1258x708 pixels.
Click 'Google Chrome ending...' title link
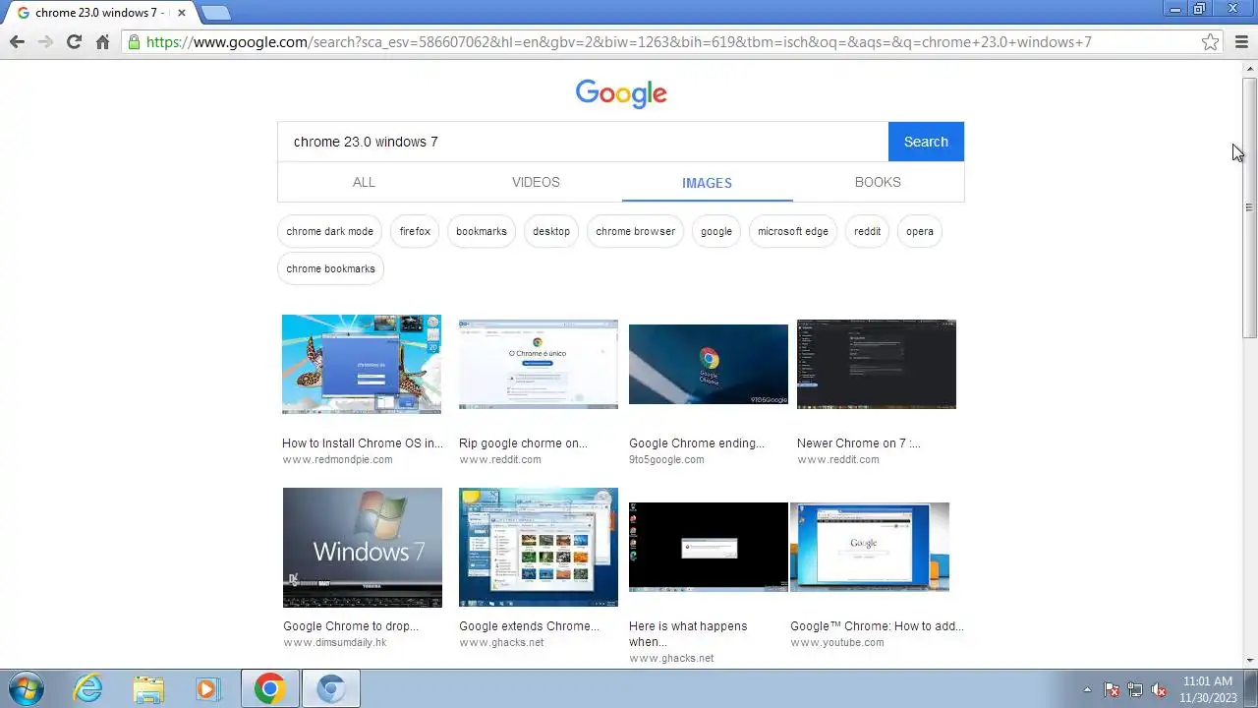tap(697, 443)
